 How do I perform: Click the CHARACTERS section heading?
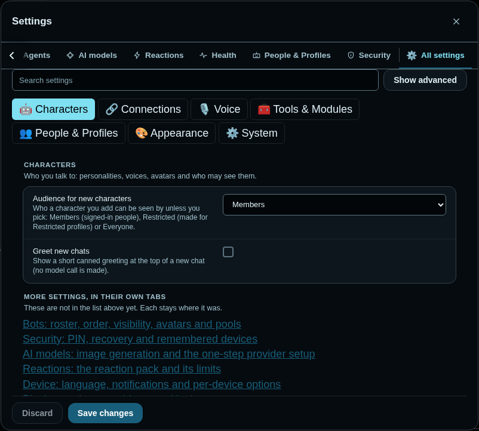point(50,165)
